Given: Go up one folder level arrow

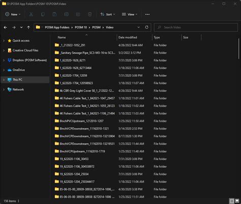Looking at the screenshot, I should [28, 27].
